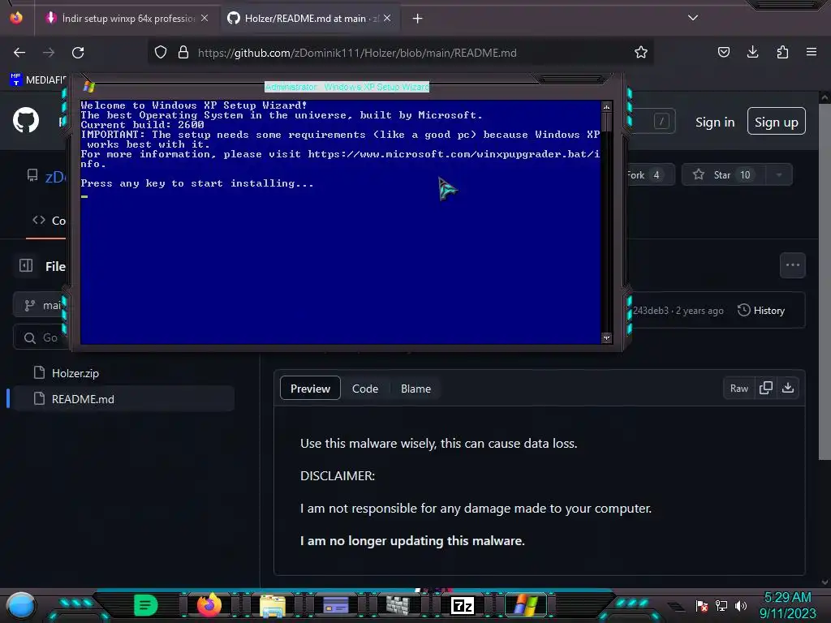Click the Go to file search field

(x=41, y=337)
